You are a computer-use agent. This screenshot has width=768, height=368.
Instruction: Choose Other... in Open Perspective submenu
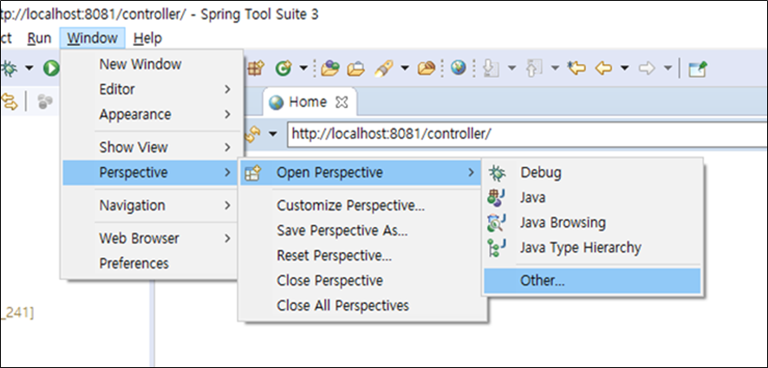click(x=593, y=281)
